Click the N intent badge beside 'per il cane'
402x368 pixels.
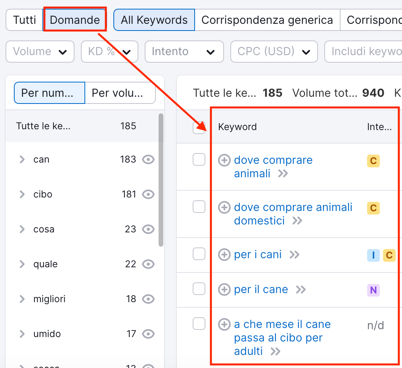(373, 290)
